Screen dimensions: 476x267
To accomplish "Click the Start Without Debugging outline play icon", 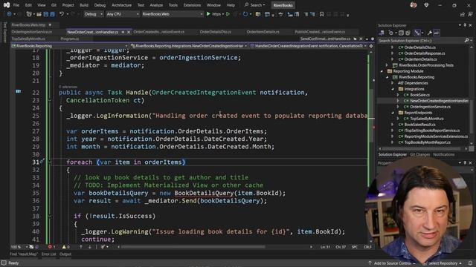I will click(x=228, y=14).
